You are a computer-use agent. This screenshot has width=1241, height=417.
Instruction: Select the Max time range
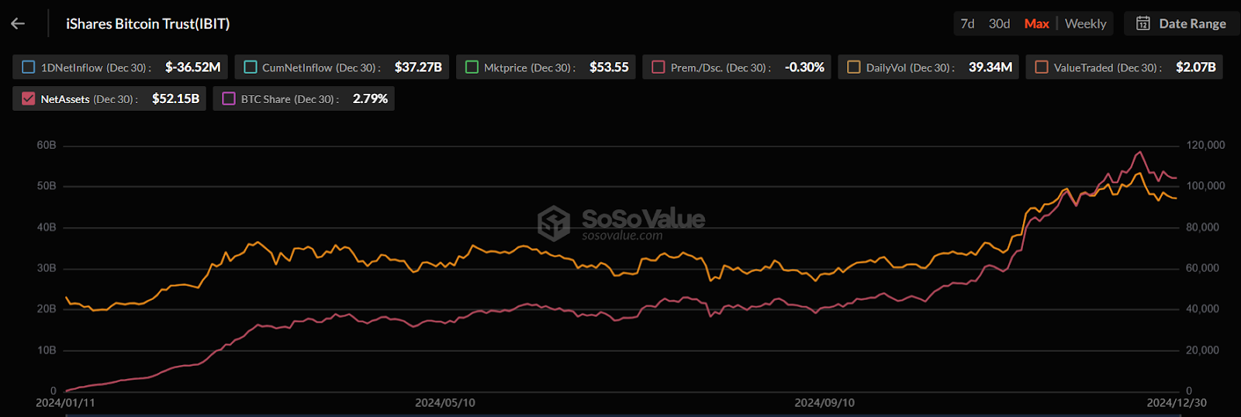pos(1036,24)
